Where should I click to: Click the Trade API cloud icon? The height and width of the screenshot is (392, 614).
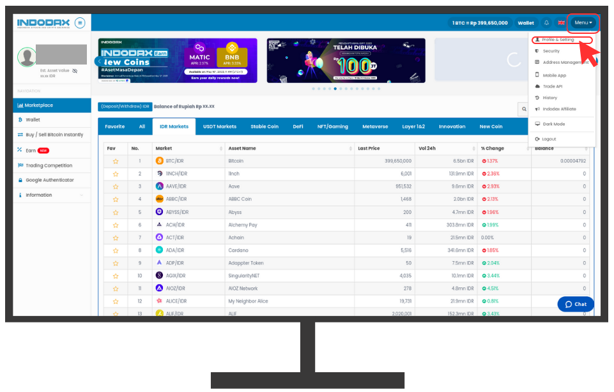(x=537, y=86)
